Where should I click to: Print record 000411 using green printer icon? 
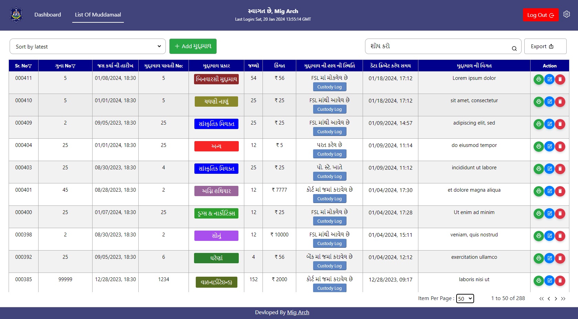tap(538, 79)
